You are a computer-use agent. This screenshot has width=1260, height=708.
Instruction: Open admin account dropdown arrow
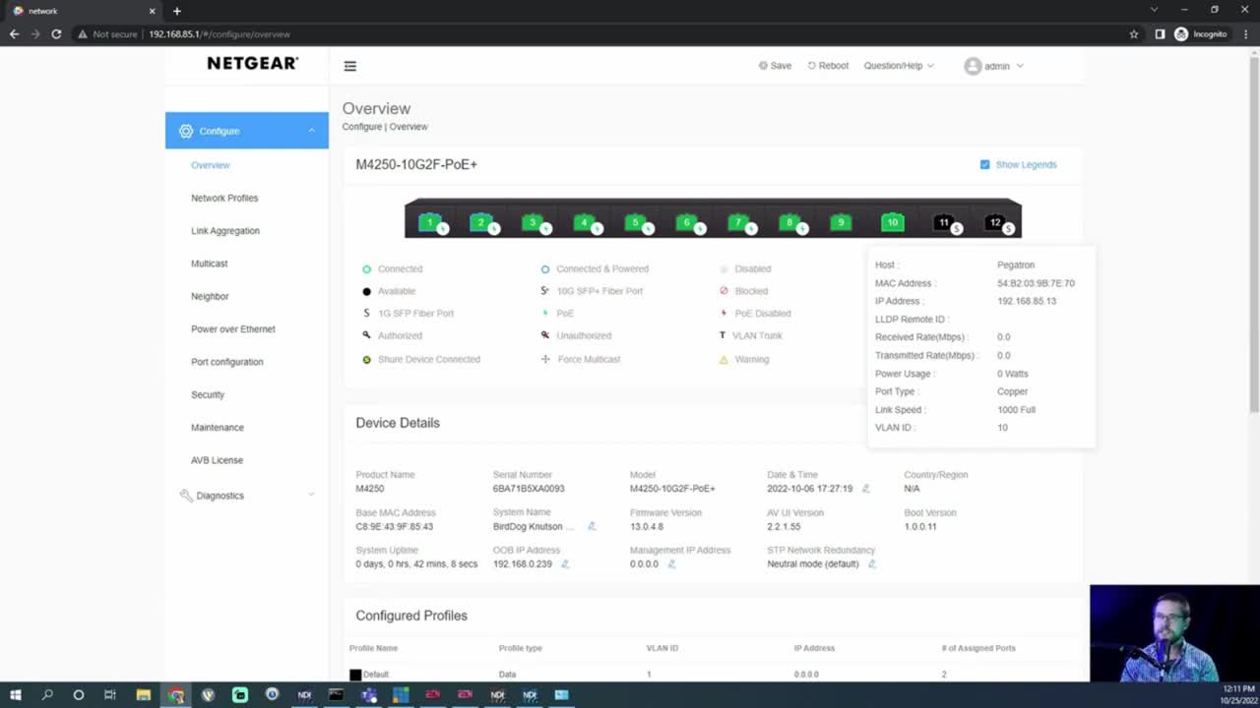[x=1020, y=66]
